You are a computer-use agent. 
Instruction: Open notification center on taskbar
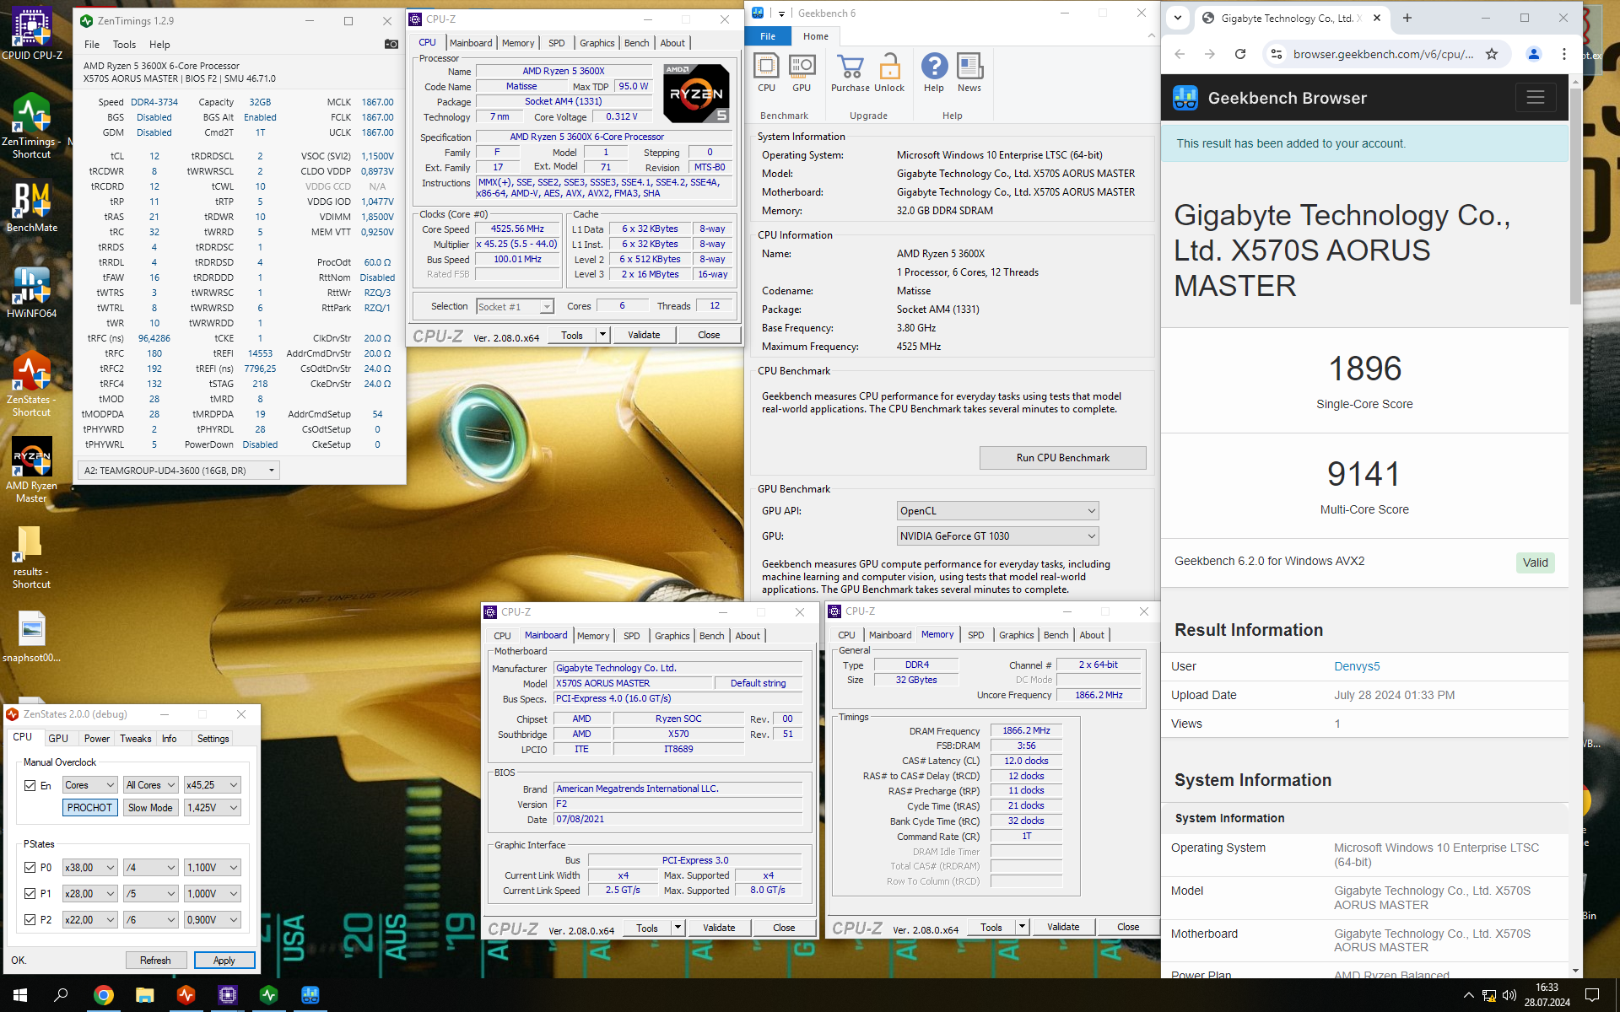(x=1592, y=995)
